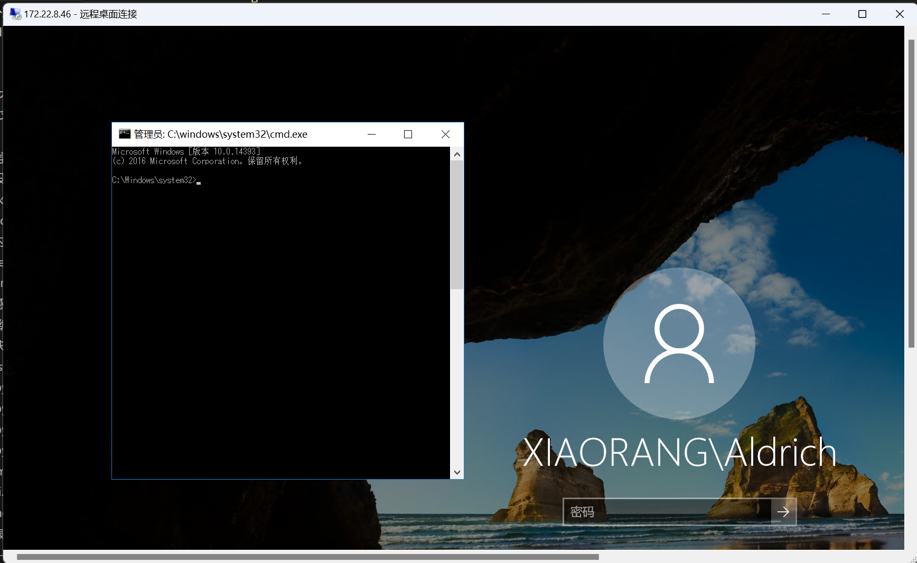The height and width of the screenshot is (563, 917).
Task: Maximize the Remote Desktop Connection window
Action: pyautogui.click(x=862, y=14)
